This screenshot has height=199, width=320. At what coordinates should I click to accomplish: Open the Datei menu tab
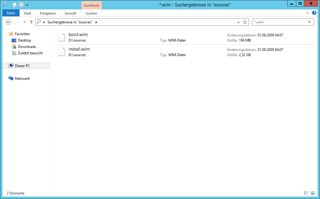click(x=11, y=13)
